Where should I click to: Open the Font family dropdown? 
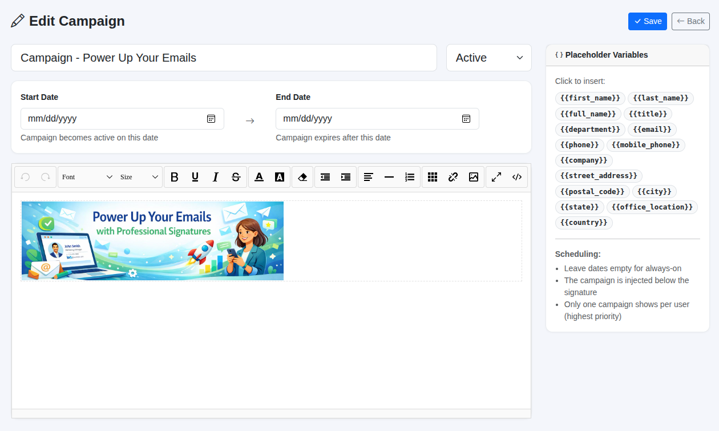[87, 177]
